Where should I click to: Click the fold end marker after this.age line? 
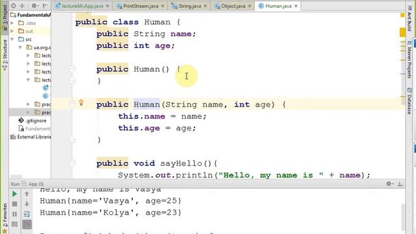72,140
